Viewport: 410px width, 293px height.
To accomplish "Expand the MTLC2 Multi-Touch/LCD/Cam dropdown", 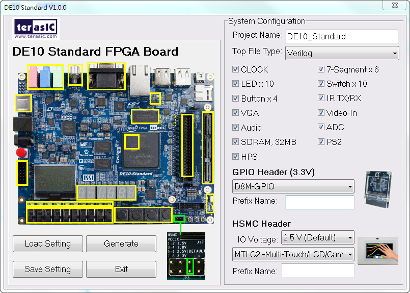I will click(x=293, y=254).
